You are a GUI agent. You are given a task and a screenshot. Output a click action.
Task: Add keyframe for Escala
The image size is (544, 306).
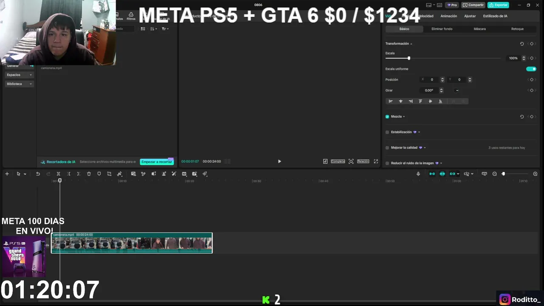click(x=531, y=58)
